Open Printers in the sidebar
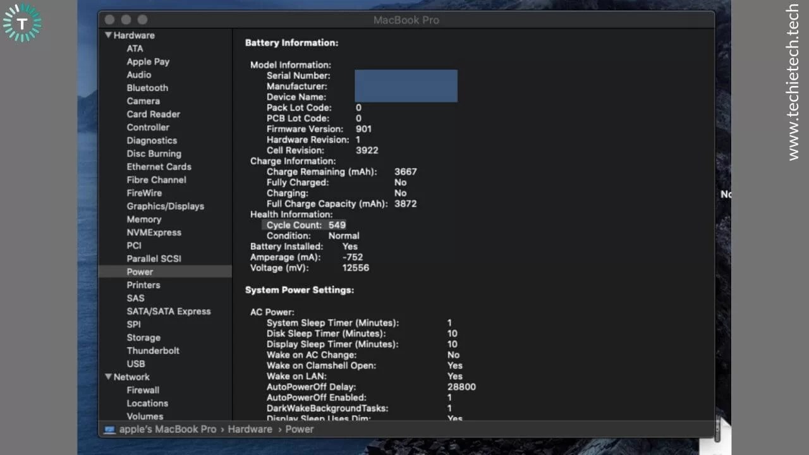 (143, 285)
